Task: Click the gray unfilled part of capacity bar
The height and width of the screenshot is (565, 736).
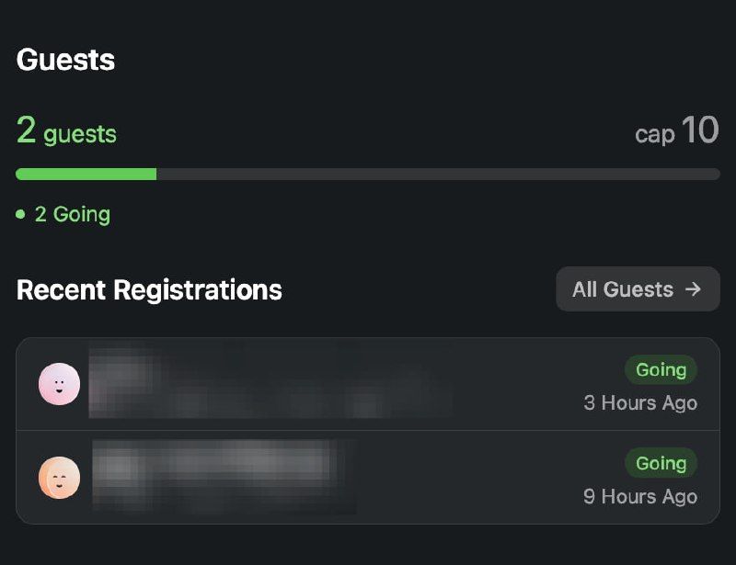Action: (x=438, y=174)
